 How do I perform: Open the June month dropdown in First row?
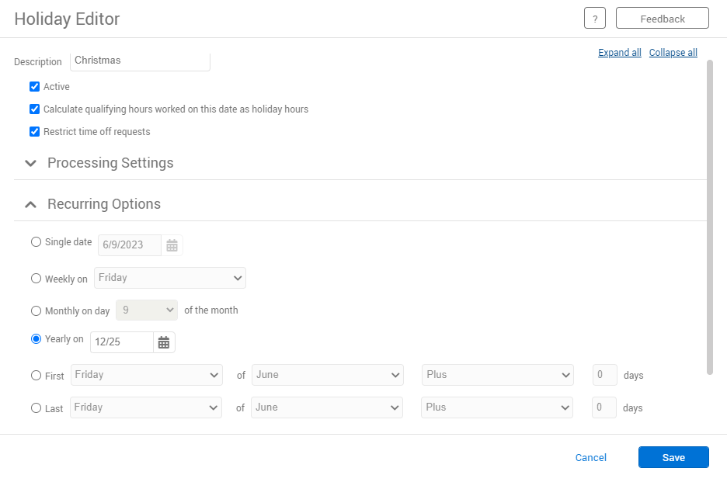pos(327,375)
